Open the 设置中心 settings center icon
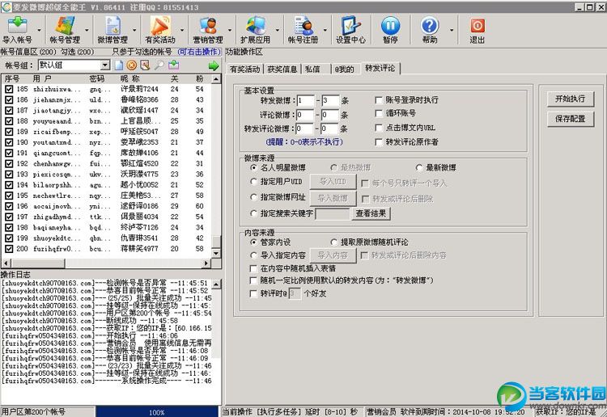The height and width of the screenshot is (417, 607). click(350, 30)
